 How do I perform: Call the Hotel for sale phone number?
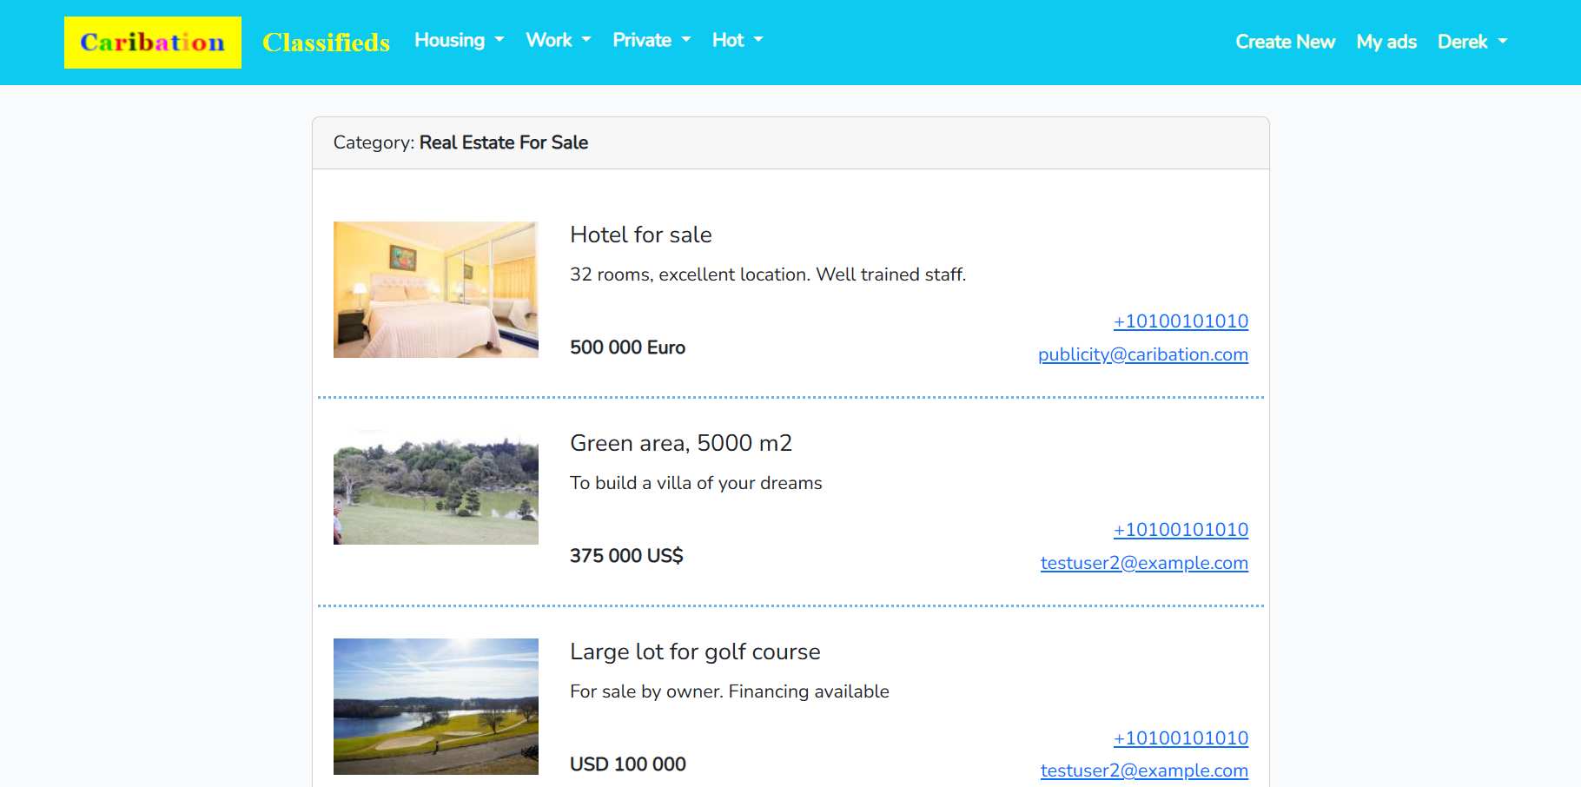tap(1181, 321)
